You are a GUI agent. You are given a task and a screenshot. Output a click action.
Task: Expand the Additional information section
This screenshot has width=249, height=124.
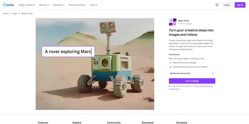192,73
